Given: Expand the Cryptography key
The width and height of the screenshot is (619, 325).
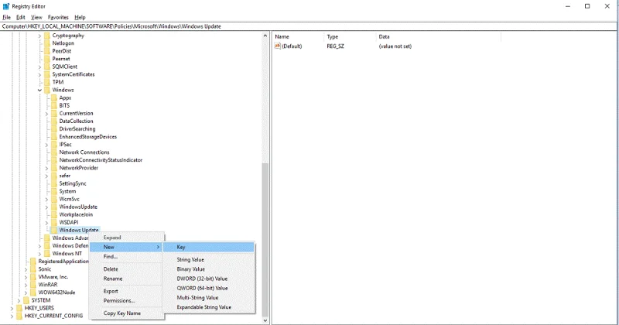Looking at the screenshot, I should pyautogui.click(x=39, y=36).
